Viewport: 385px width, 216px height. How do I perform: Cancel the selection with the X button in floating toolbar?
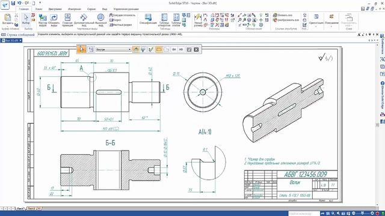(x=196, y=49)
